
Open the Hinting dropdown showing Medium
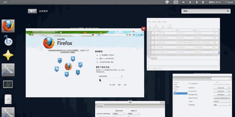[x=222, y=101]
